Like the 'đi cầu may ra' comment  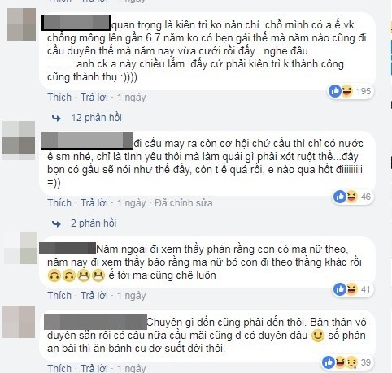pos(59,203)
